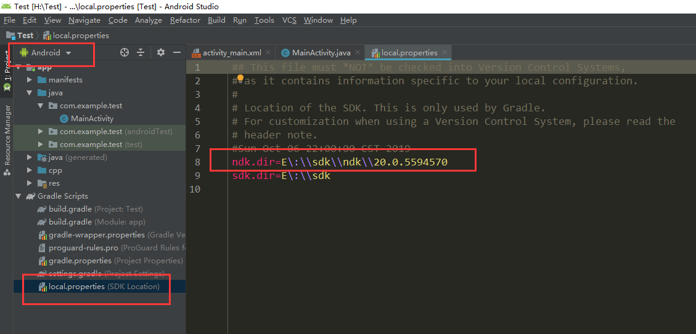Hide the Project panel with minus icon
The image size is (696, 334).
pyautogui.click(x=177, y=53)
